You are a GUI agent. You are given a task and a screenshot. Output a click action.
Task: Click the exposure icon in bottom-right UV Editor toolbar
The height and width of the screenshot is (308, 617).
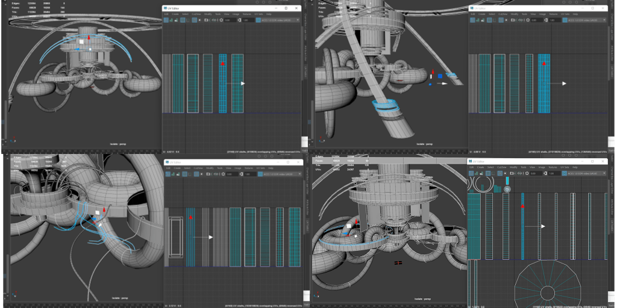click(x=527, y=173)
